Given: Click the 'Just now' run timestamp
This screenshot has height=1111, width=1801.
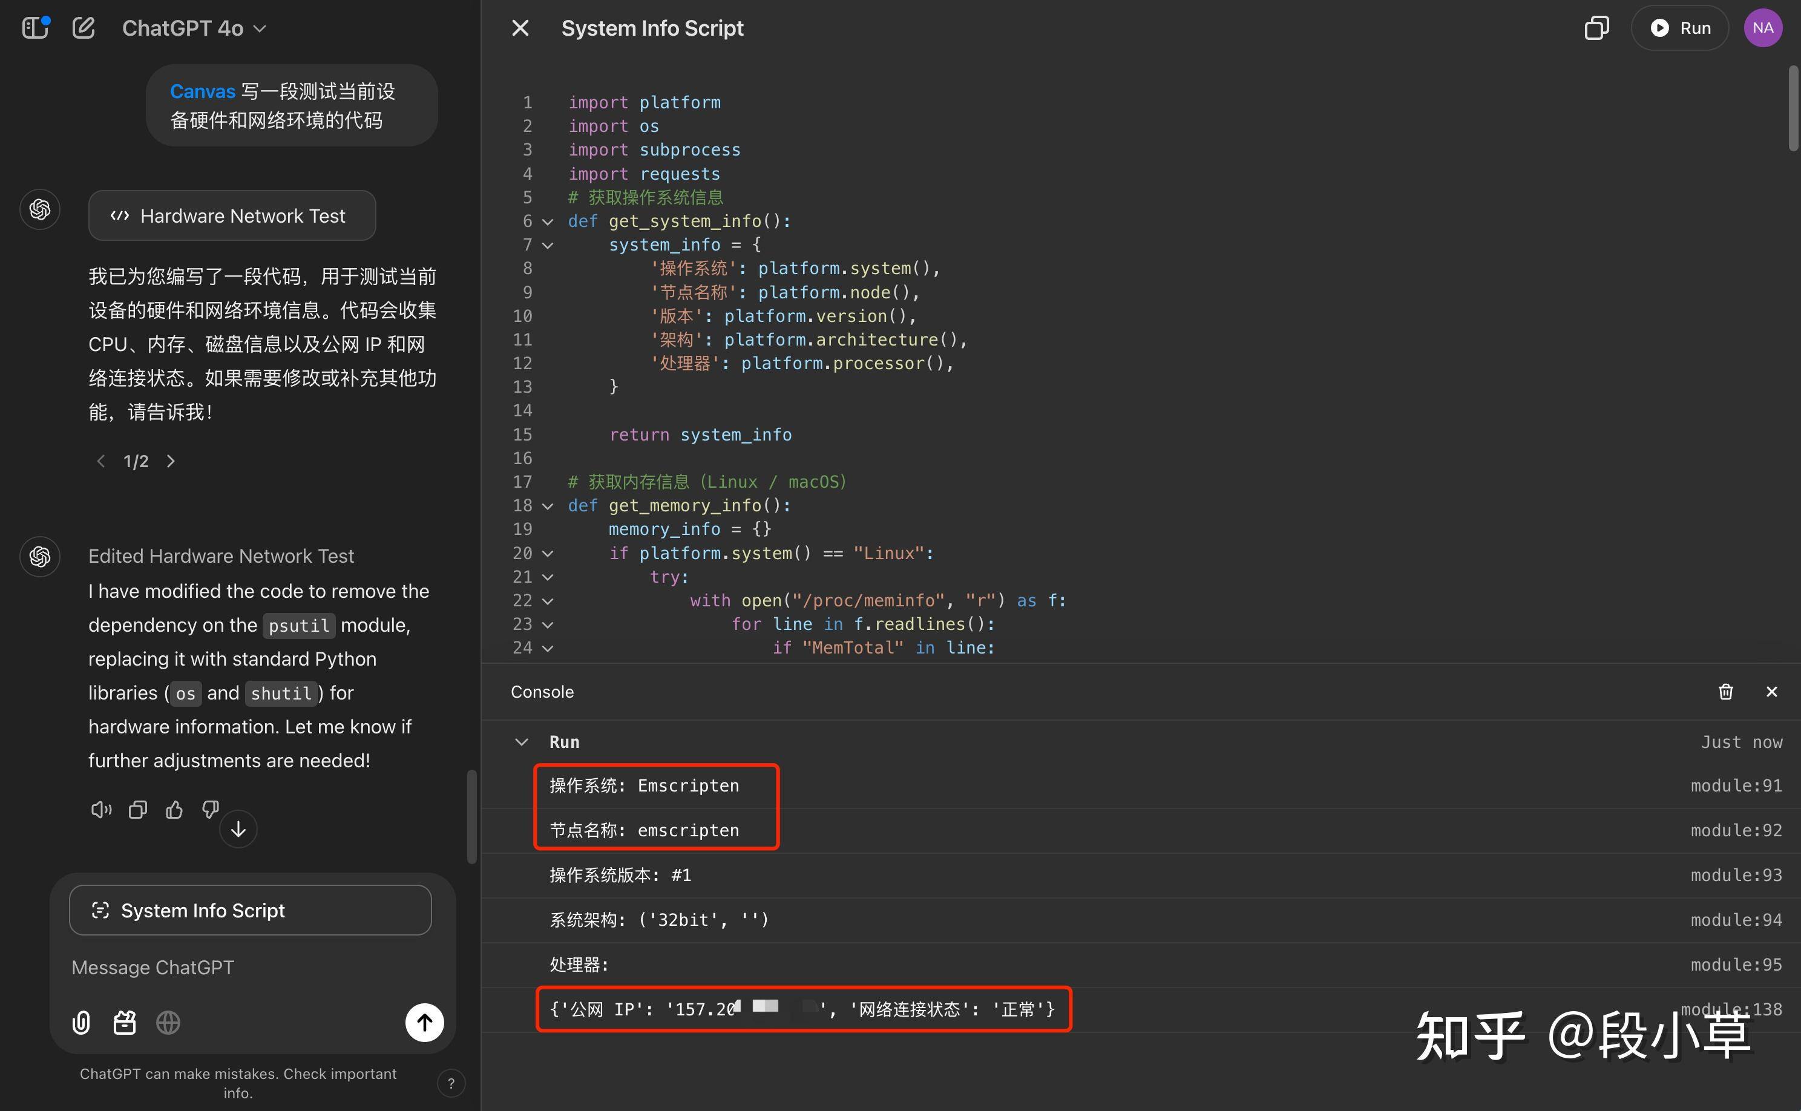Looking at the screenshot, I should click(x=1742, y=742).
